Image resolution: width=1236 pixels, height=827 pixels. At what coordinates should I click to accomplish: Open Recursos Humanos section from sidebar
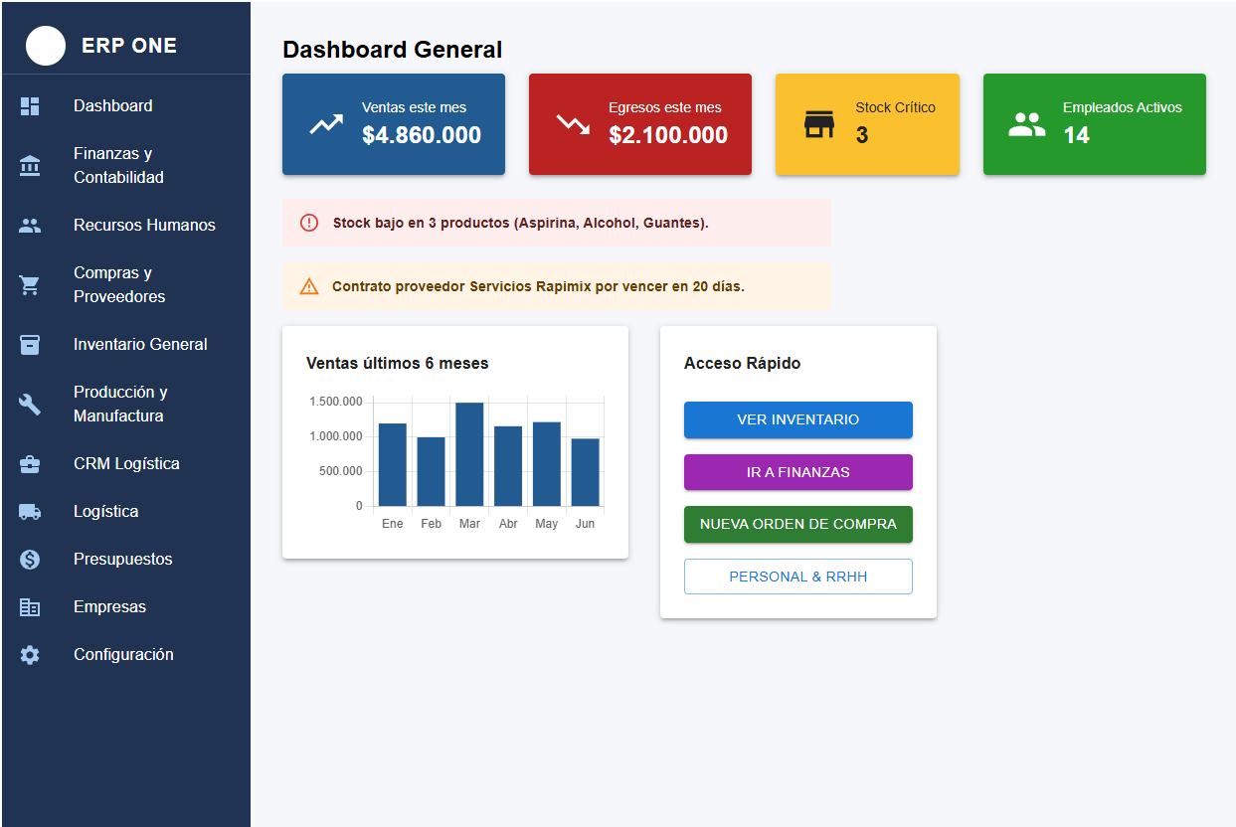click(144, 226)
